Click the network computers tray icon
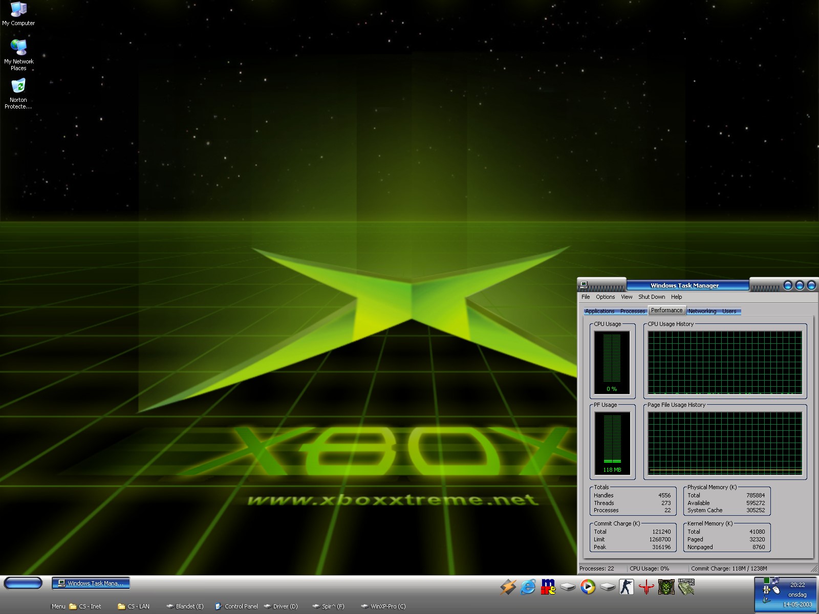The height and width of the screenshot is (614, 819). tap(775, 580)
